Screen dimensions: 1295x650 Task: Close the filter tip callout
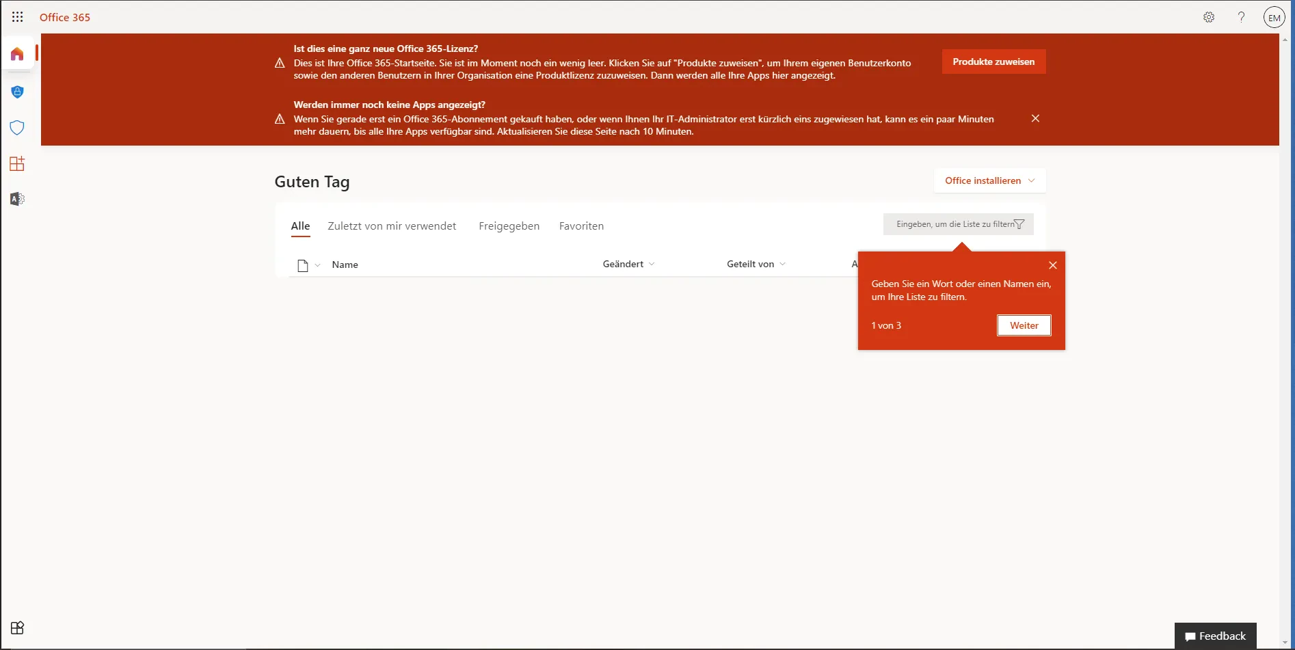point(1053,265)
